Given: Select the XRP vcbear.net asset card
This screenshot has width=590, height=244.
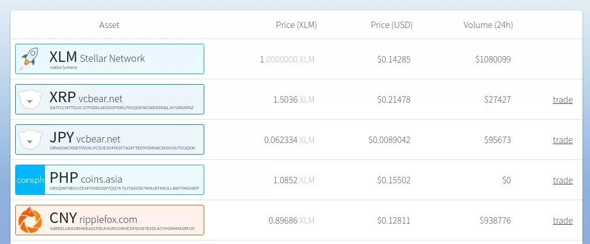Looking at the screenshot, I should tap(110, 99).
